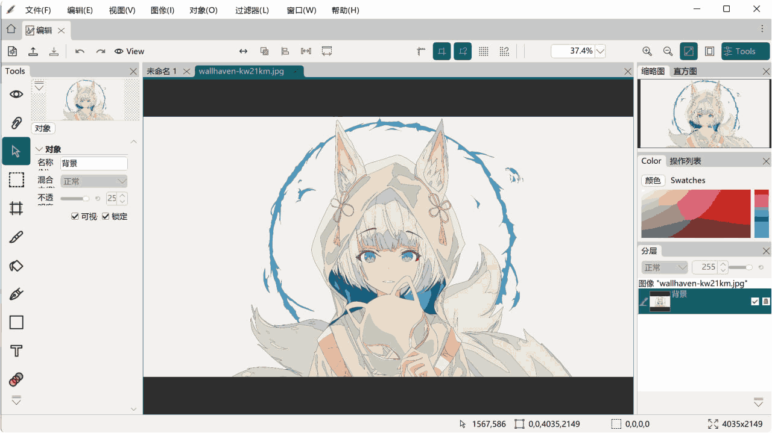Viewport: 772px width, 433px height.
Task: Close the 编辑 tab
Action: click(x=62, y=30)
